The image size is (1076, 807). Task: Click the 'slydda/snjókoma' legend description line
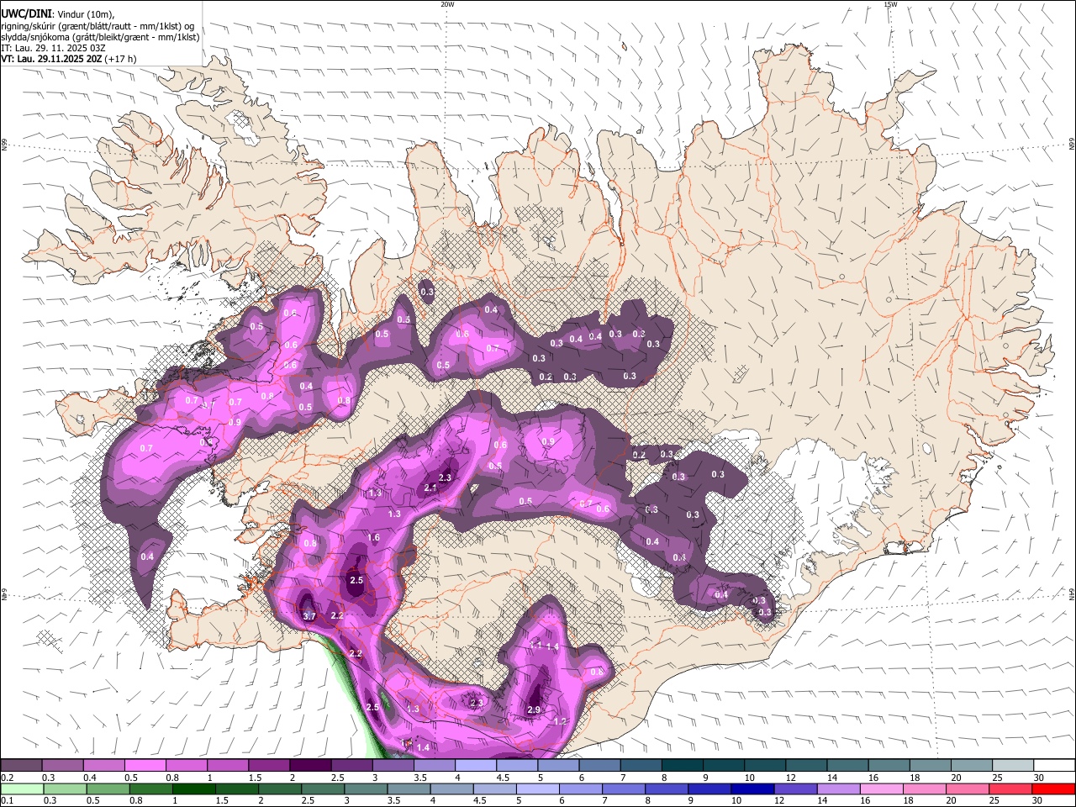(101, 37)
